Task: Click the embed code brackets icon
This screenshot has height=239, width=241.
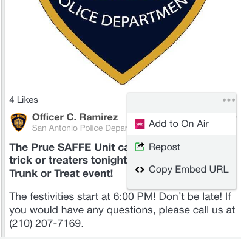Action: (140, 170)
